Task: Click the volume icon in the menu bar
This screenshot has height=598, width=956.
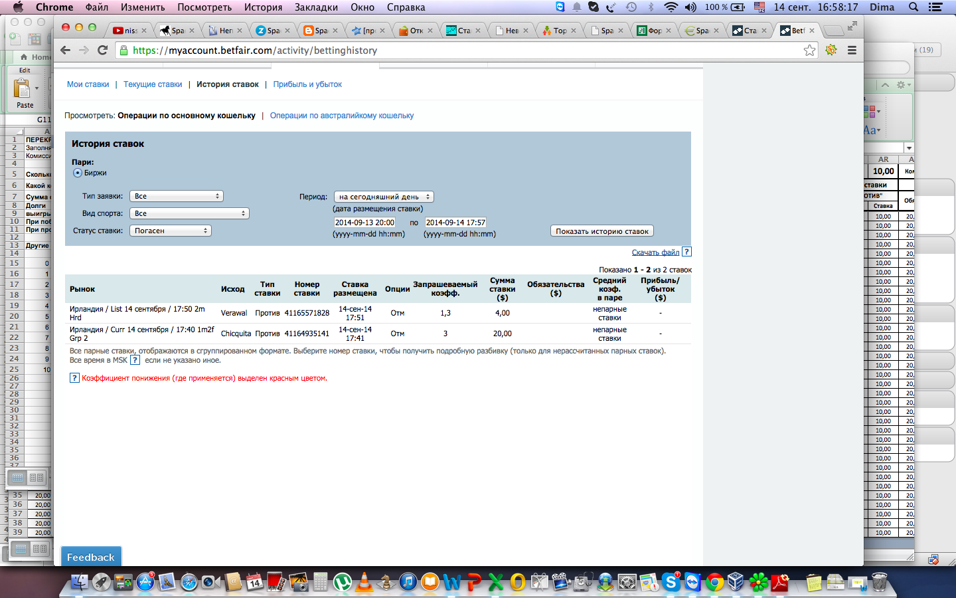Action: pyautogui.click(x=690, y=7)
